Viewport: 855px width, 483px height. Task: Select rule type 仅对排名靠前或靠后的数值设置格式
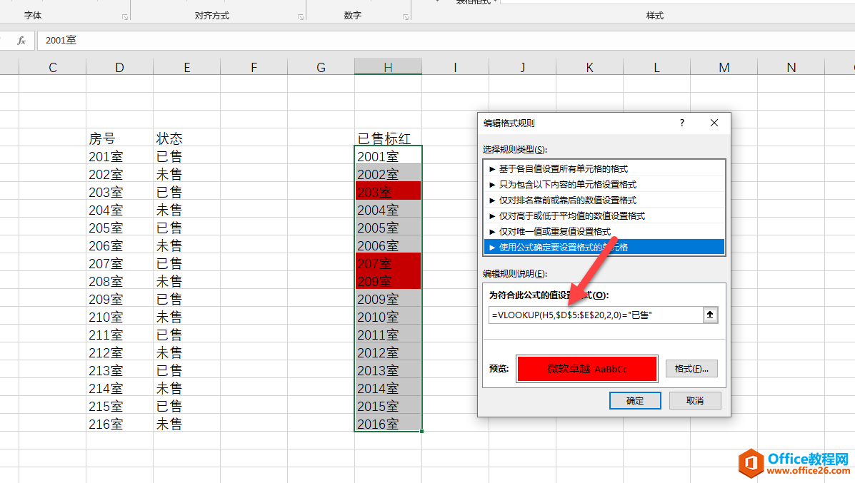pos(604,200)
